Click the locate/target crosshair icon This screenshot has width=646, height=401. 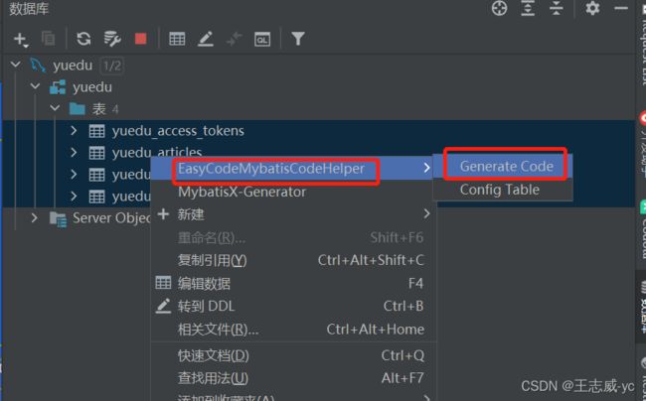(499, 8)
